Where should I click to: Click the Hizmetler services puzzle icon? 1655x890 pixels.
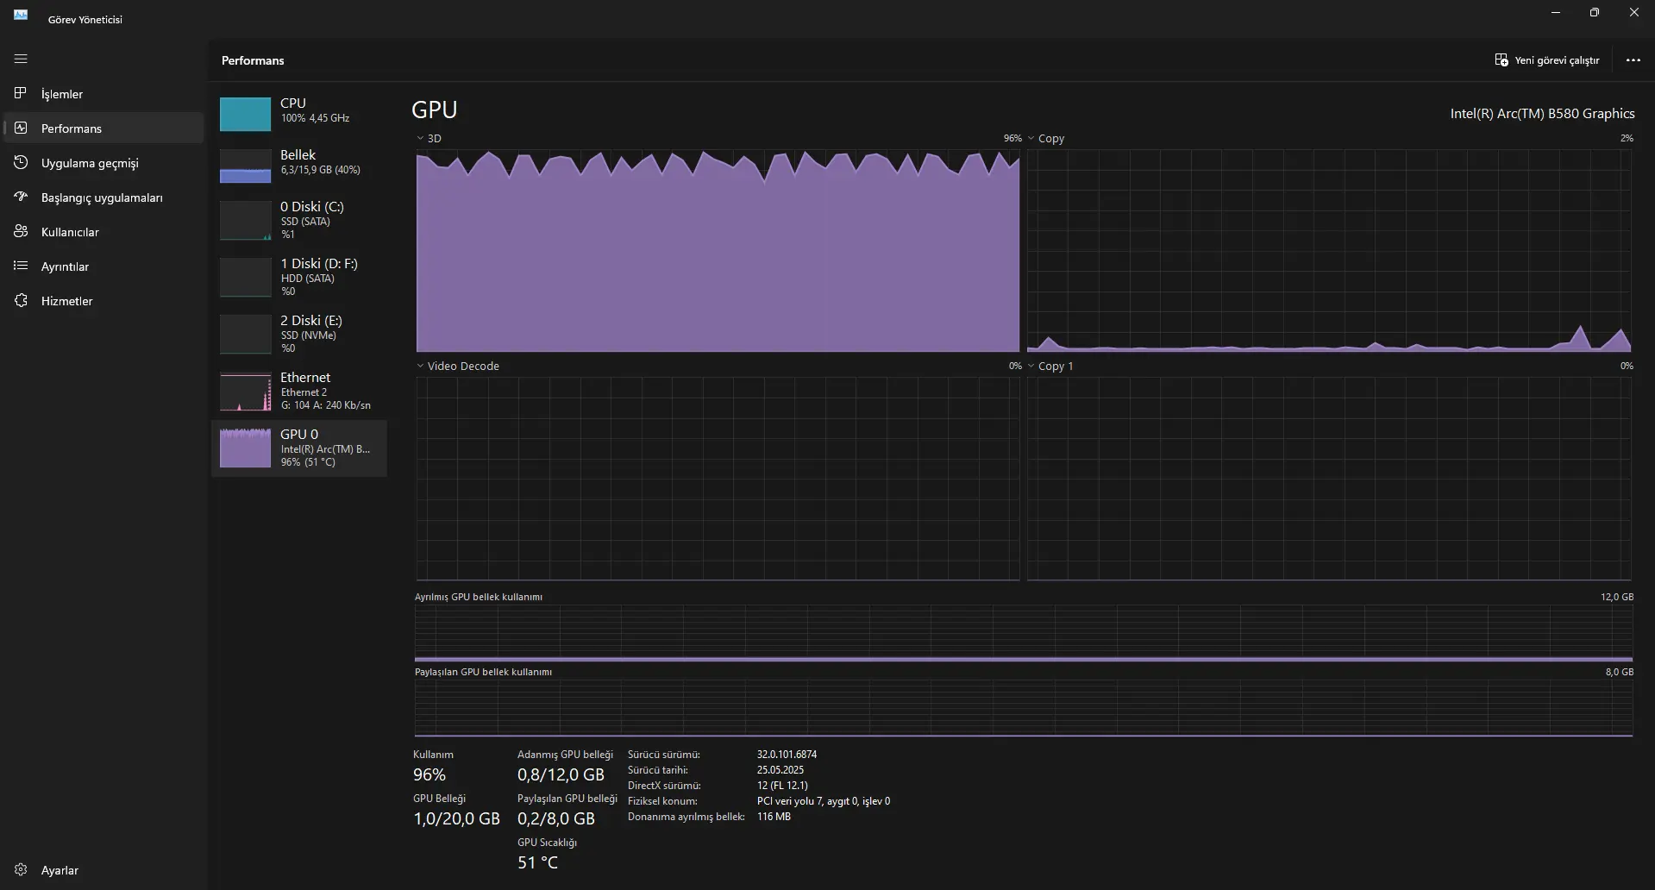[21, 300]
